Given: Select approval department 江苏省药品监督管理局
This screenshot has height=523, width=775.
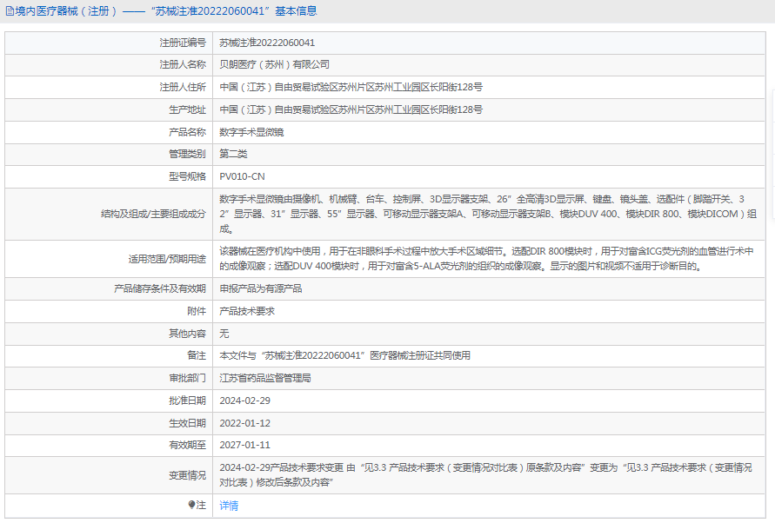Looking at the screenshot, I should click(x=265, y=378).
